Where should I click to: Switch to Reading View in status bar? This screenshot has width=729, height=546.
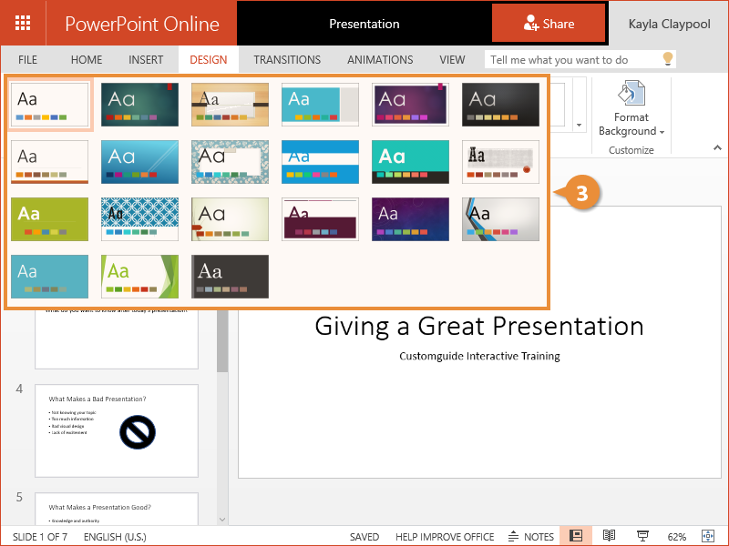609,537
